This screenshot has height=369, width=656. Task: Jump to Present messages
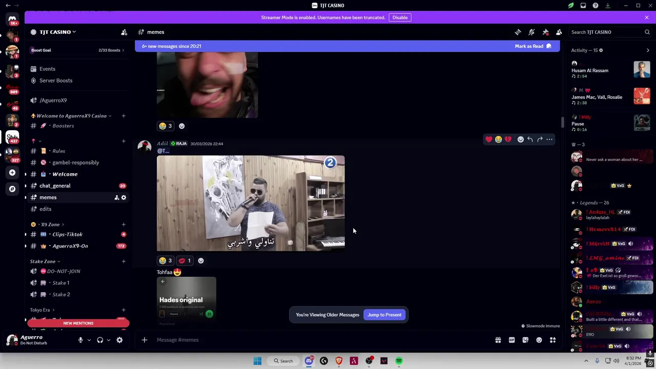(x=384, y=315)
